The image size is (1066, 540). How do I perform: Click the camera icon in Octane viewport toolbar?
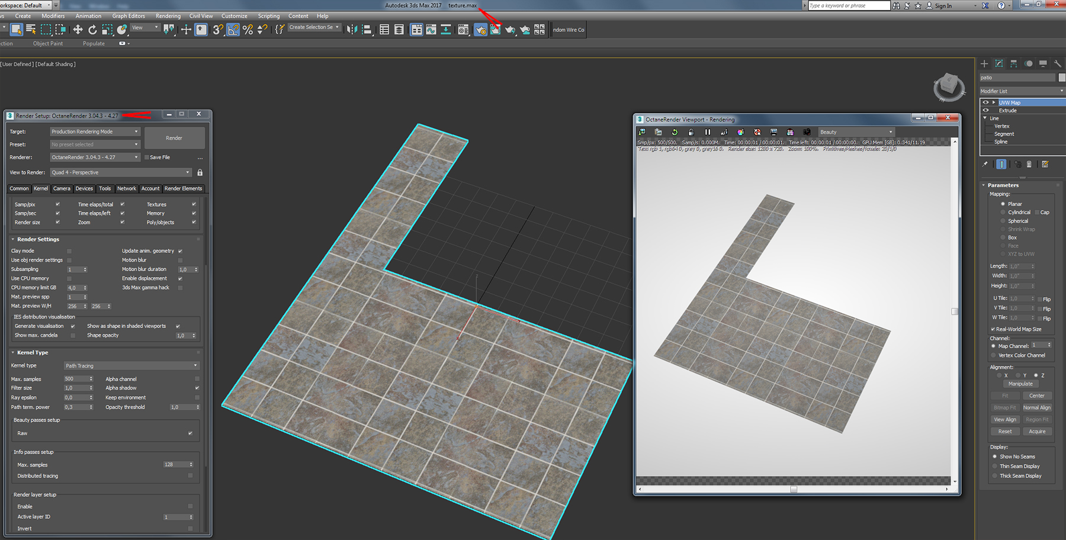[x=807, y=132]
